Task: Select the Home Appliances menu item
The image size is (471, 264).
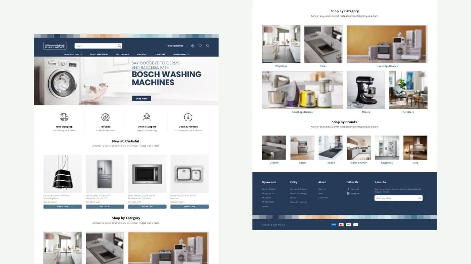Action: click(x=73, y=54)
